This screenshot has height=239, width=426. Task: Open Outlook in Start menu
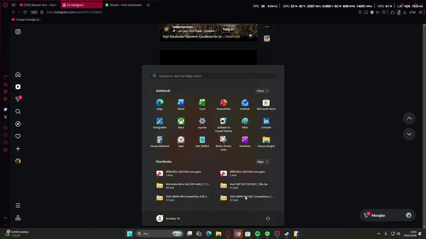coord(245,105)
